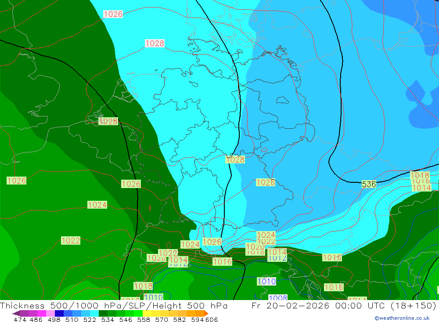Select the legend value '594'
The image size is (439, 322).
(197, 319)
